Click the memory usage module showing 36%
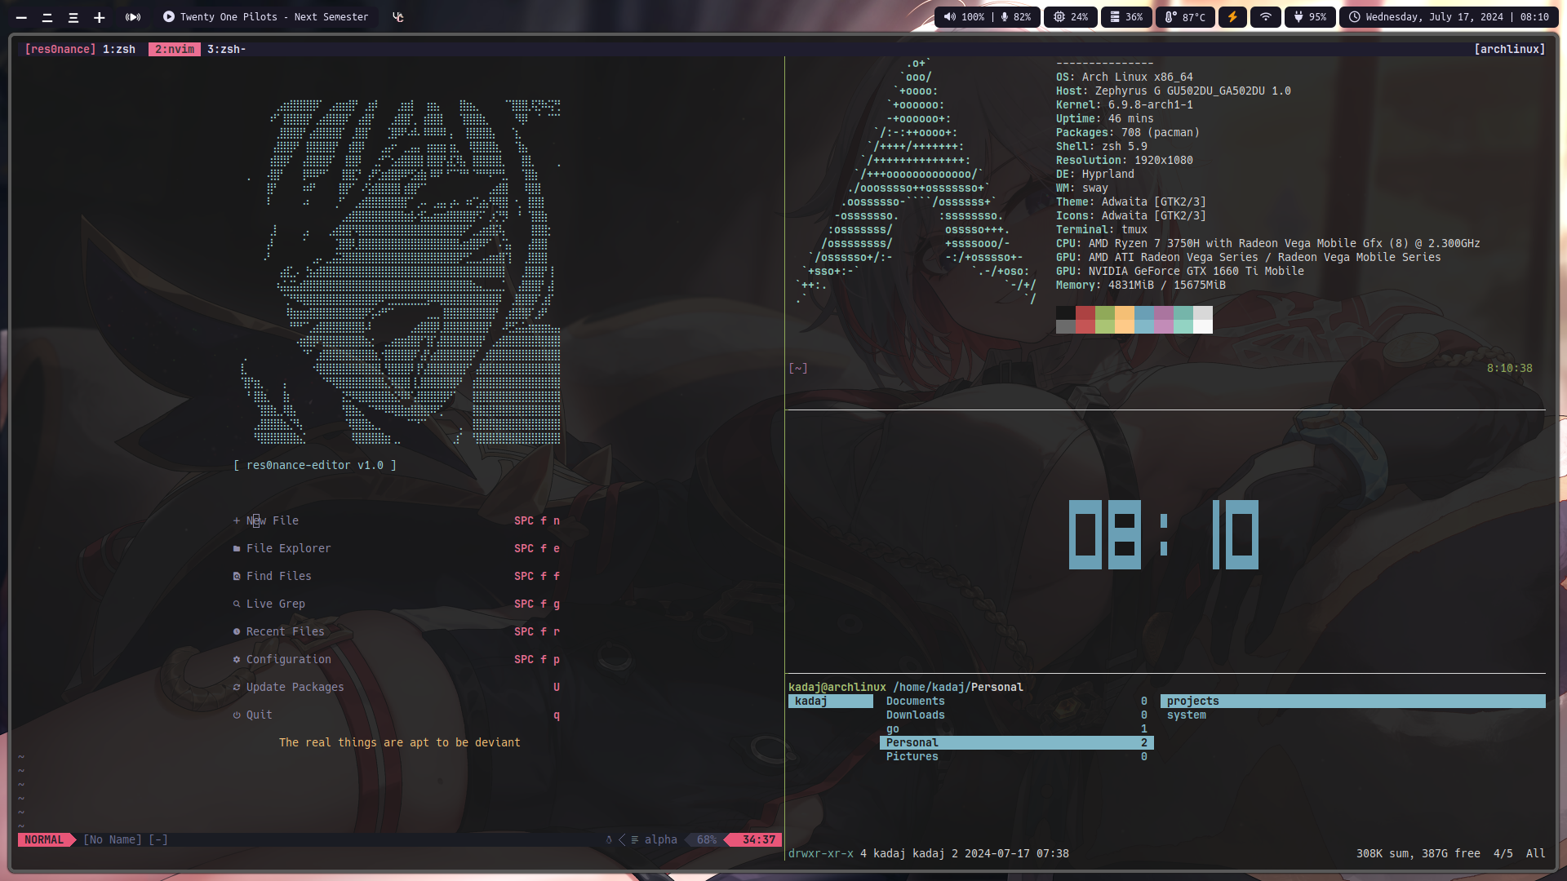 click(x=1126, y=16)
